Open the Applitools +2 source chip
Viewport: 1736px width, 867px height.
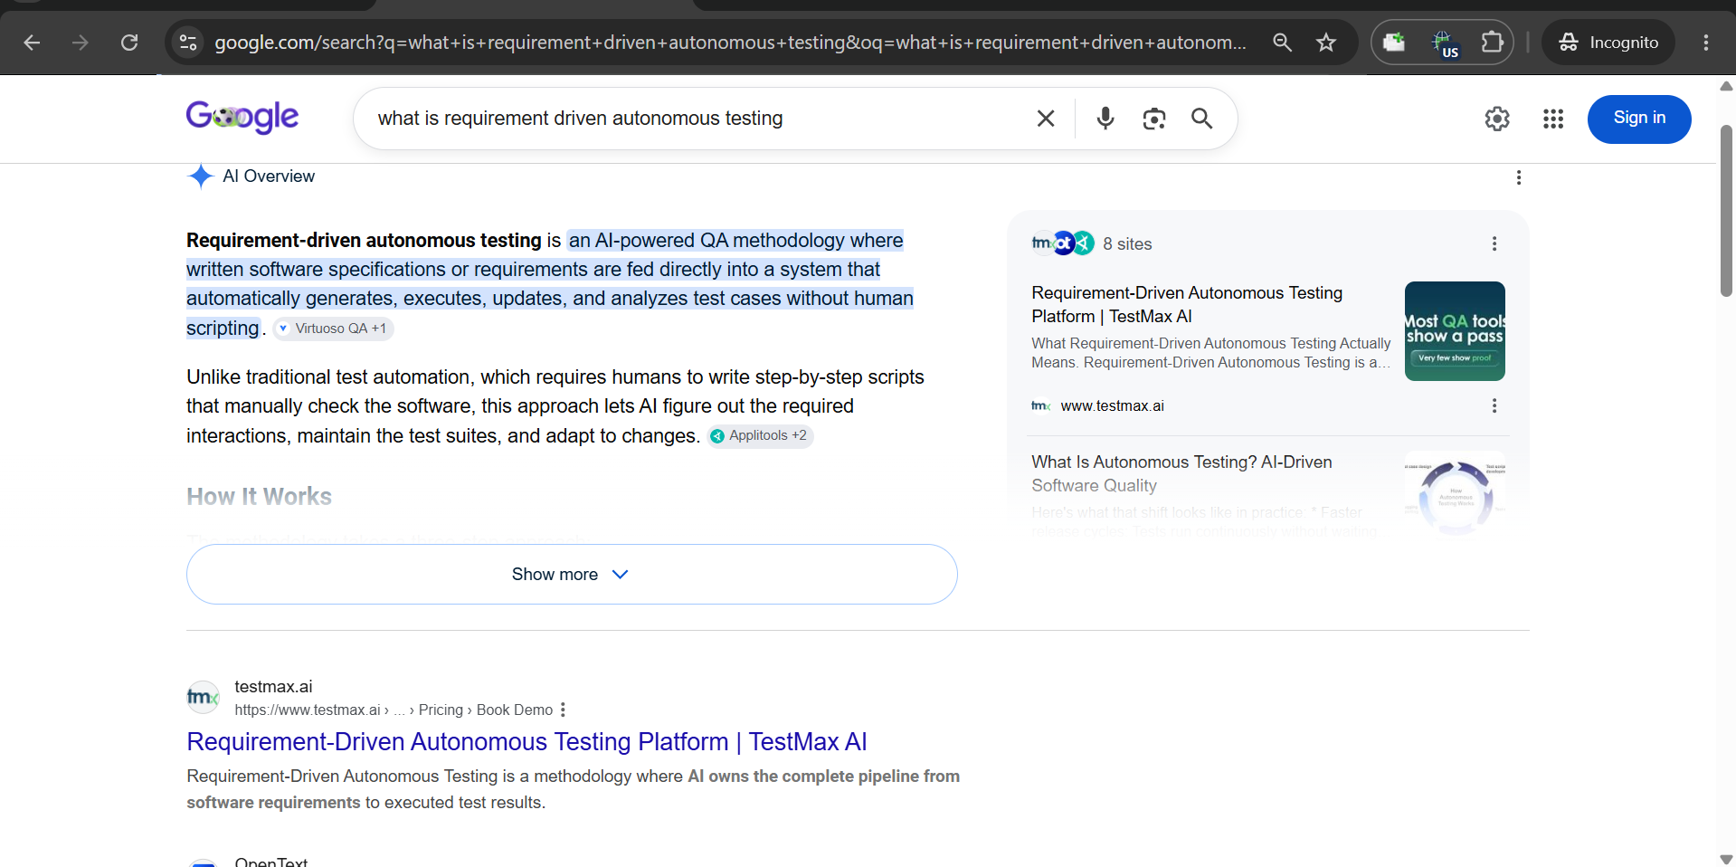tap(760, 436)
